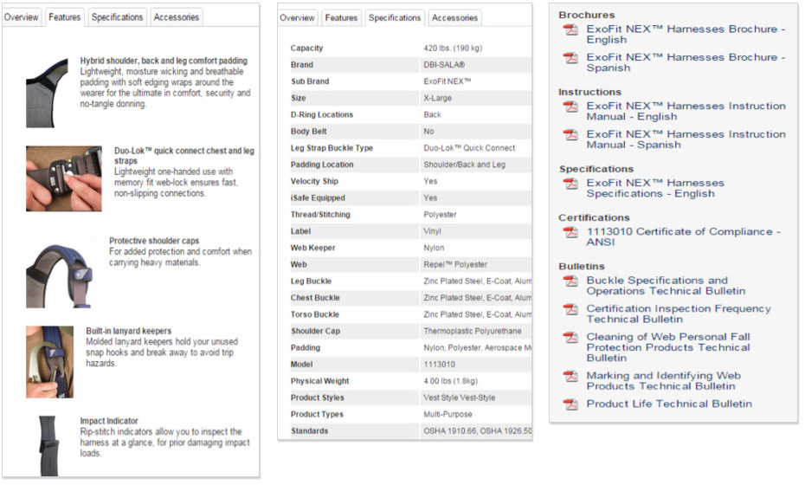Open PDF icon for Harnesses Brochure - Spanish
This screenshot has width=805, height=485.
570,58
